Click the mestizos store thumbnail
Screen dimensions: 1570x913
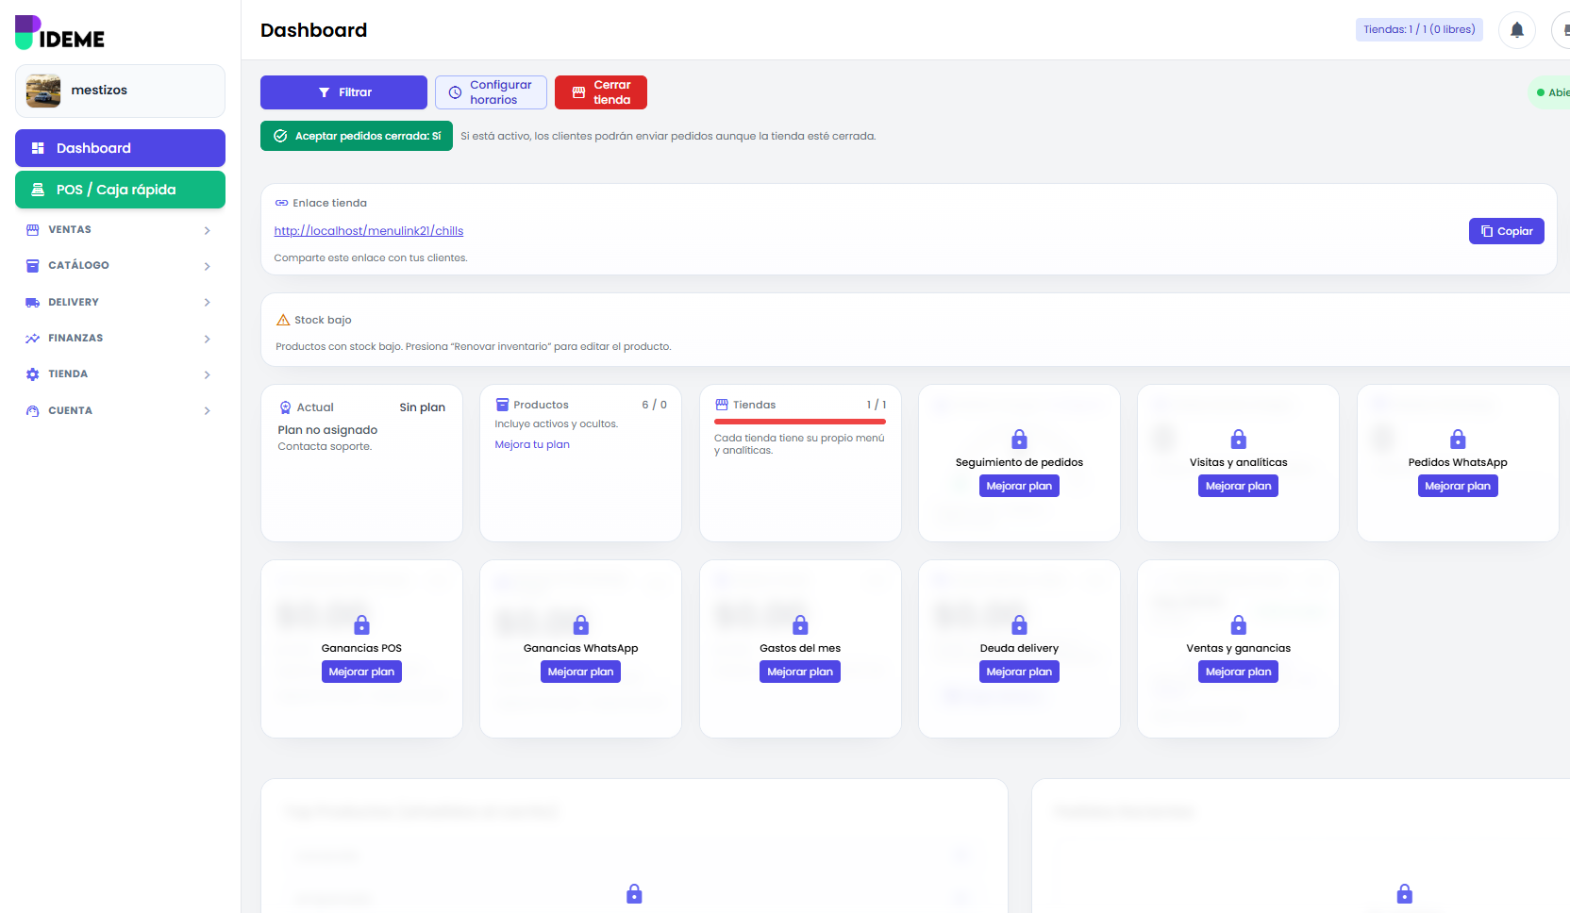pos(43,91)
